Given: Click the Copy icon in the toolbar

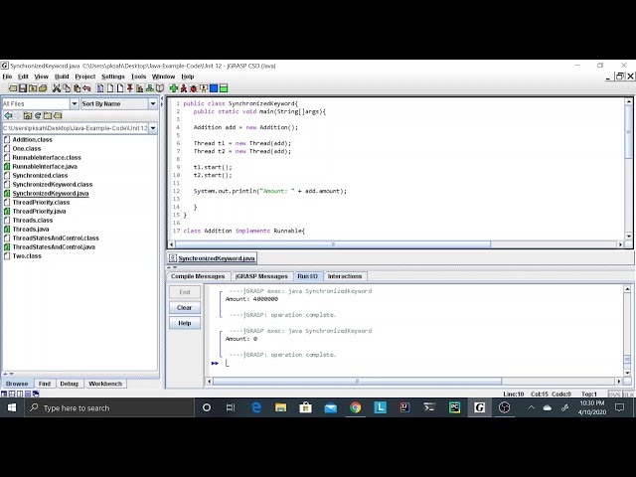Looking at the screenshot, I should click(67, 88).
